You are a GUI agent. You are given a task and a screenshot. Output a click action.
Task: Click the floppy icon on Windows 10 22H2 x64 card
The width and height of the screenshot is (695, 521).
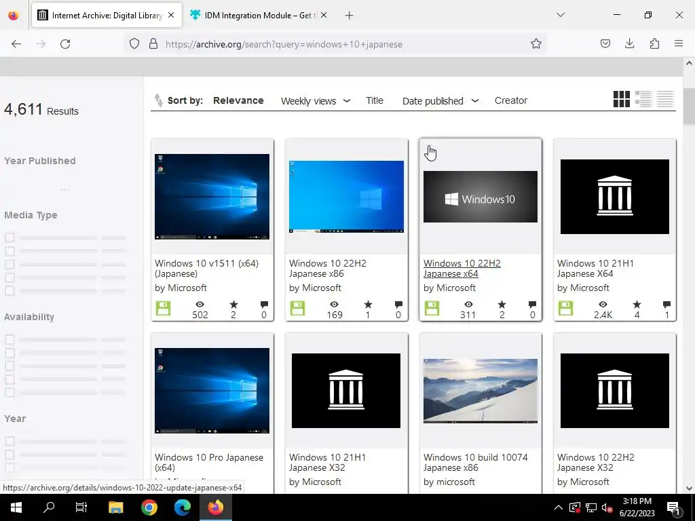pos(432,309)
